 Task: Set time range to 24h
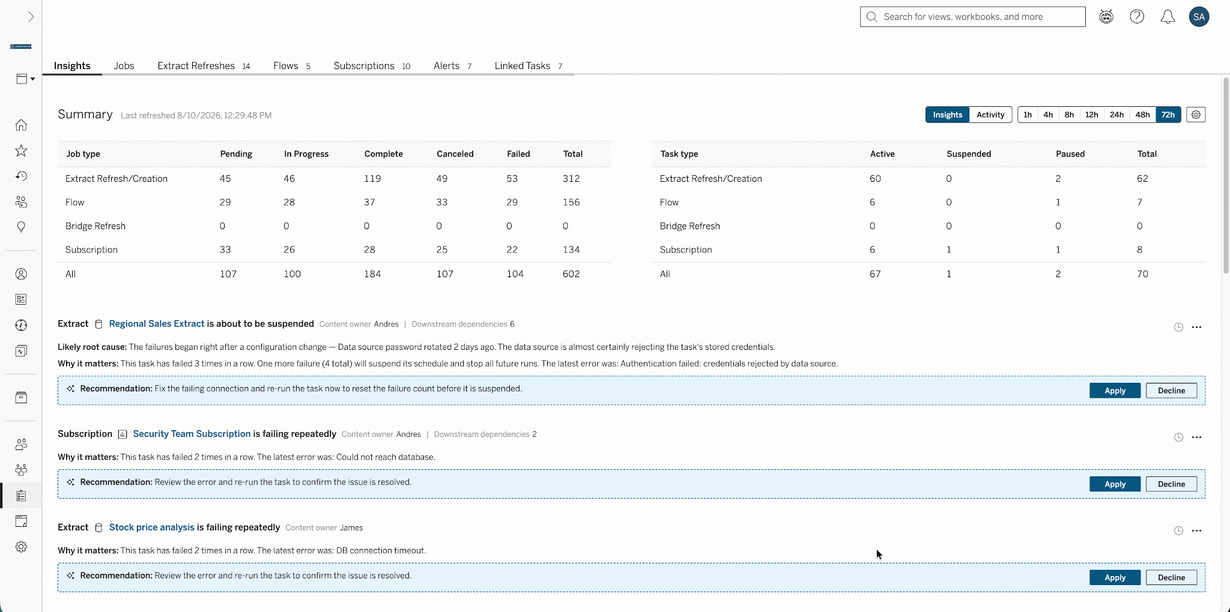pyautogui.click(x=1116, y=115)
